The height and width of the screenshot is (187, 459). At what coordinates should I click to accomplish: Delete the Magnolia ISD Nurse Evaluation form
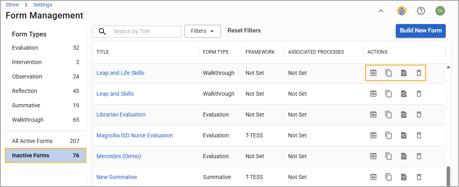point(419,135)
